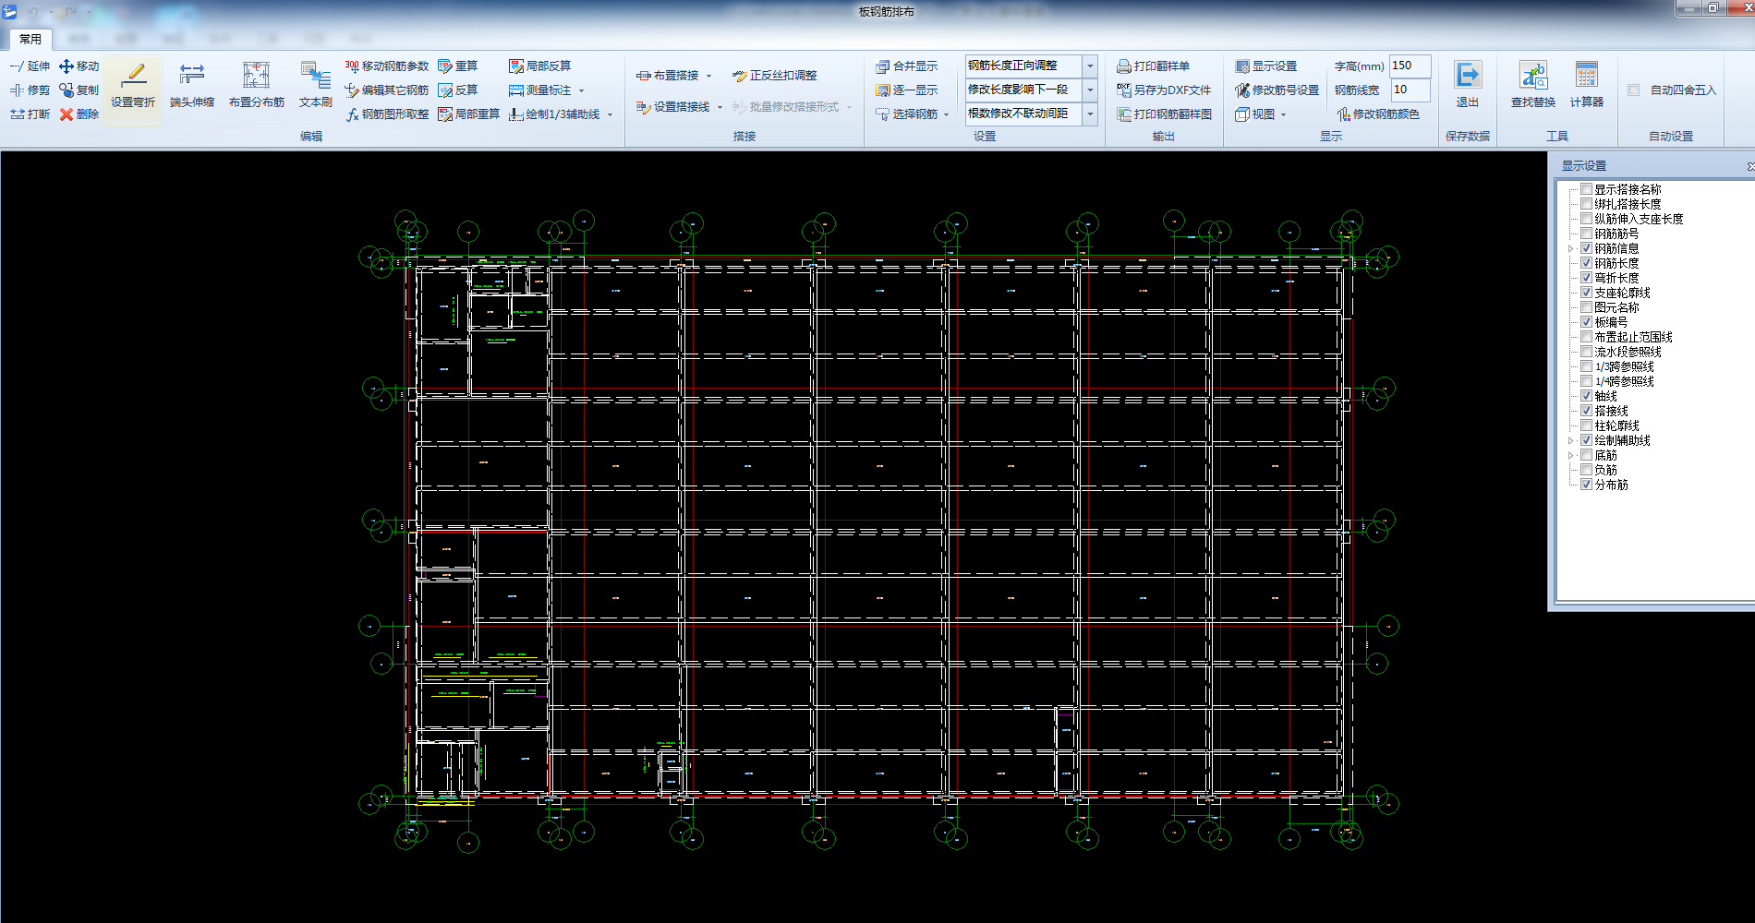
Task: Open the 修改长度影响下一段 dropdown
Action: [x=1090, y=90]
